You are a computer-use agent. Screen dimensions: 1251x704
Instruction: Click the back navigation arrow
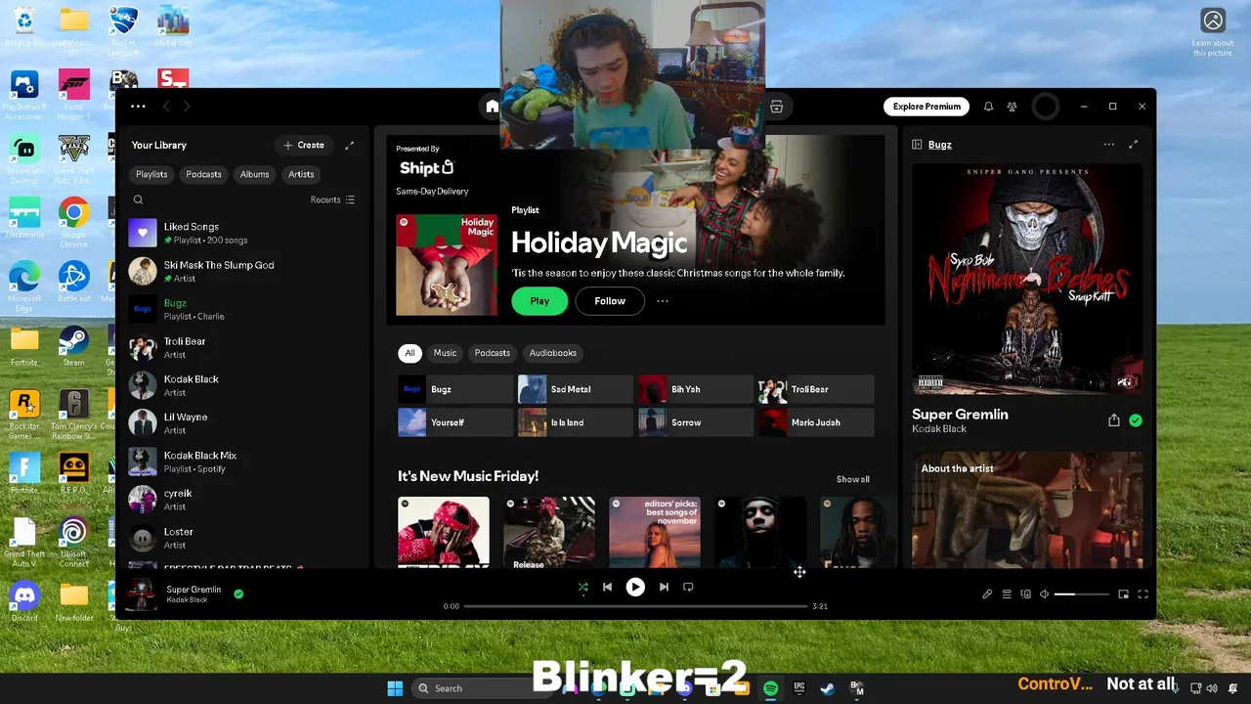point(166,107)
